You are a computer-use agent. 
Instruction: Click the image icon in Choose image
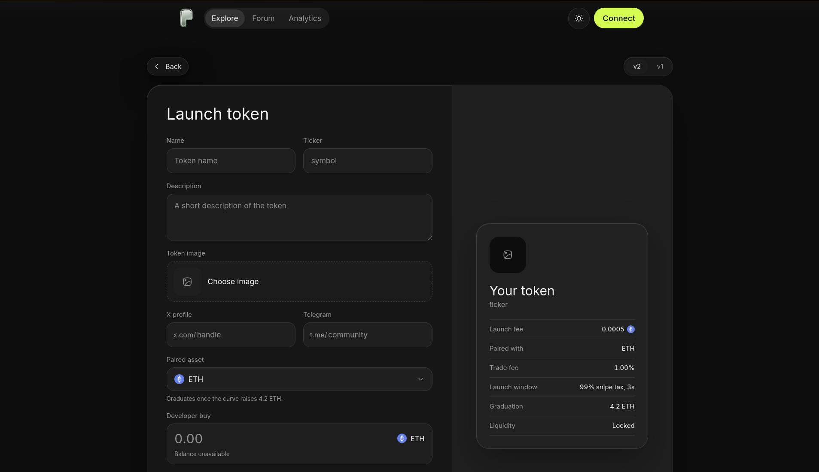187,282
